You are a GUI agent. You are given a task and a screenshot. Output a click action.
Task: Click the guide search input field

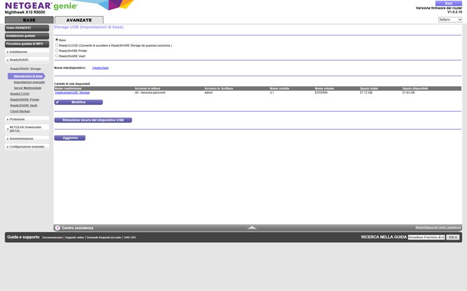(427, 237)
